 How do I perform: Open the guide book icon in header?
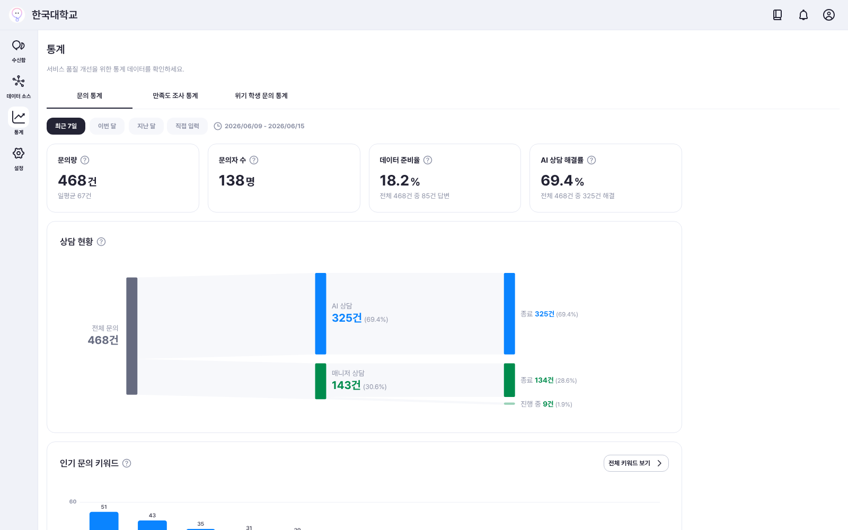point(778,15)
